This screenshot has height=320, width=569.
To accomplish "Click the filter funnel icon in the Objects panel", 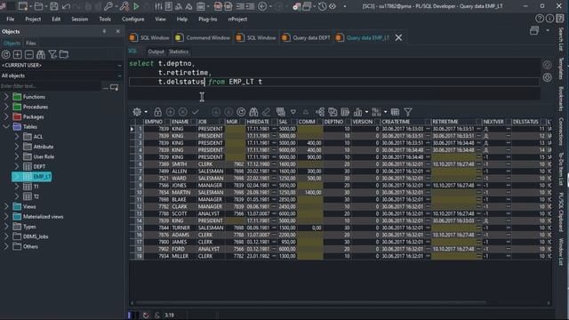I will (x=52, y=54).
